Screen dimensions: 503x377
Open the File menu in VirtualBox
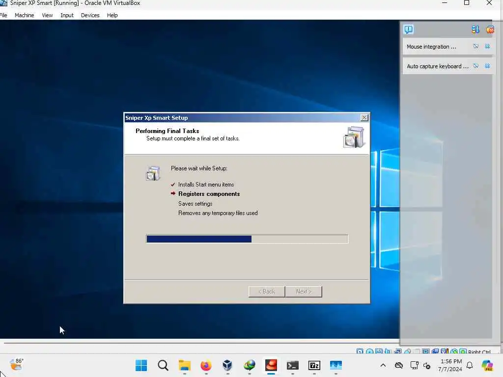[x=3, y=15]
